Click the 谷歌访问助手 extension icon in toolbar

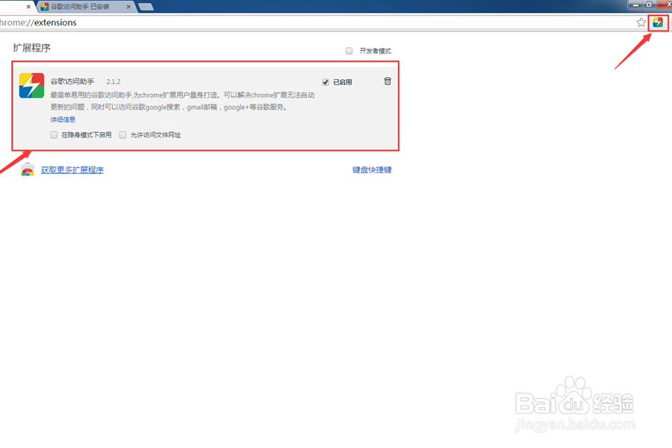pyautogui.click(x=657, y=22)
